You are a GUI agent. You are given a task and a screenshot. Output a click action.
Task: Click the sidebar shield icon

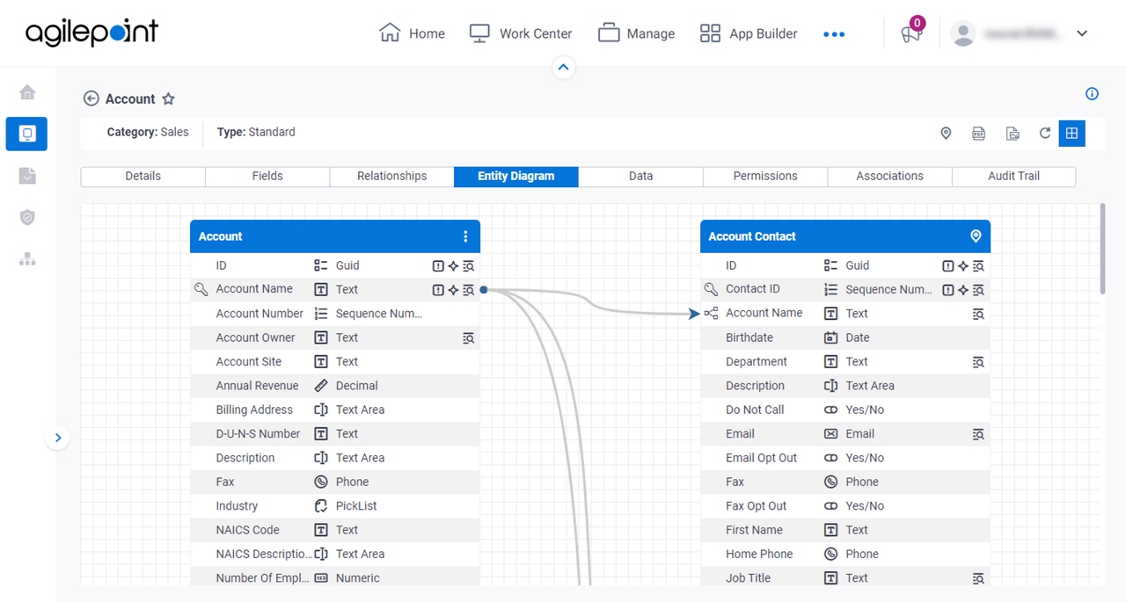pyautogui.click(x=27, y=217)
